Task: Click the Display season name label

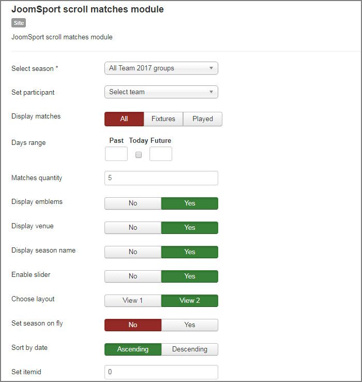Action: (43, 251)
